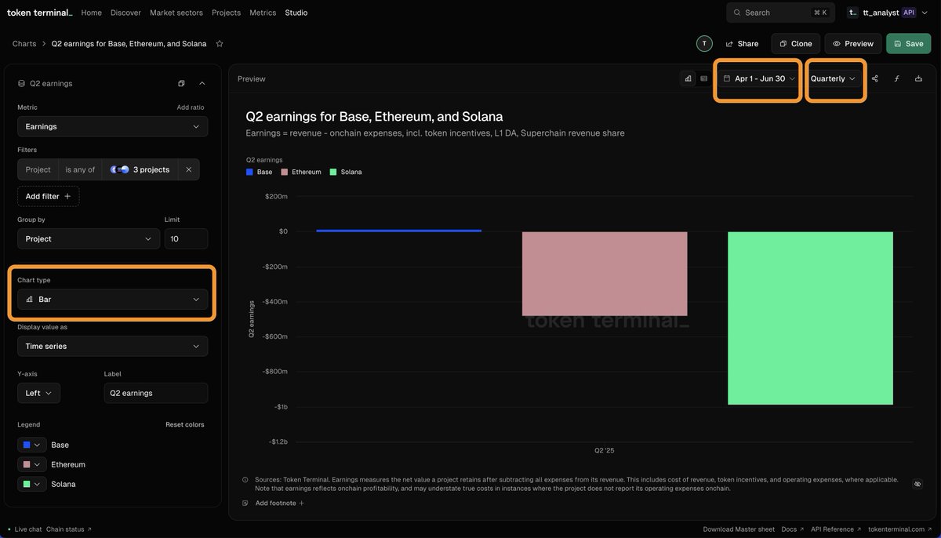Click the chart title text
The image size is (941, 538).
[x=374, y=117]
